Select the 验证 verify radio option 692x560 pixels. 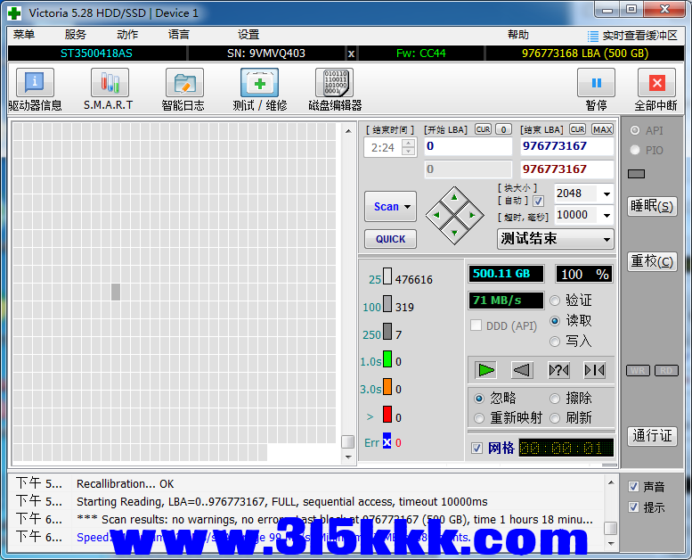(x=556, y=301)
